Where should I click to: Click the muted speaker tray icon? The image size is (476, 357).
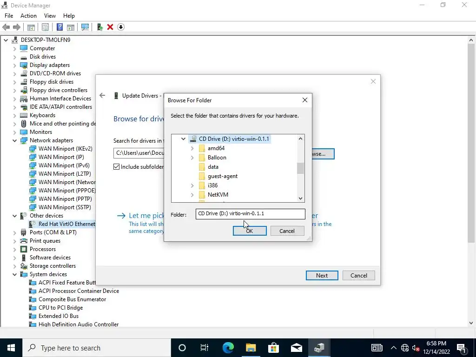click(416, 348)
